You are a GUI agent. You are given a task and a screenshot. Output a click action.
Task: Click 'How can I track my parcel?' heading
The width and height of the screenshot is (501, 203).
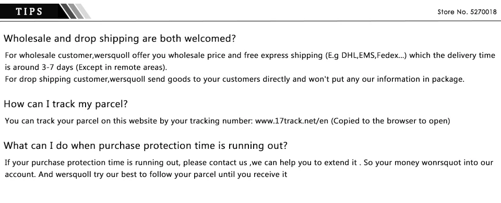(x=66, y=104)
